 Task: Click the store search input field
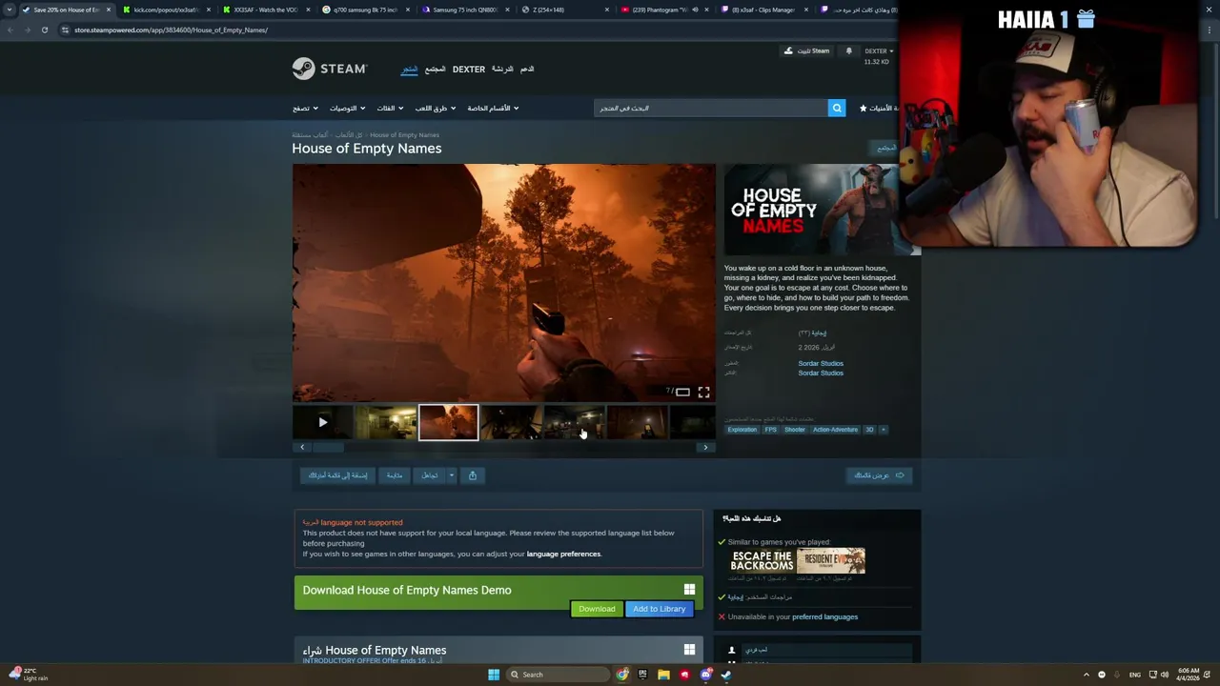point(710,108)
